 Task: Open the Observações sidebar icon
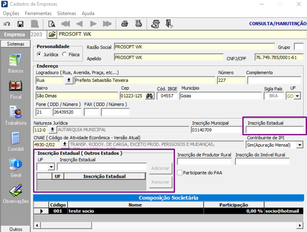pos(16,190)
